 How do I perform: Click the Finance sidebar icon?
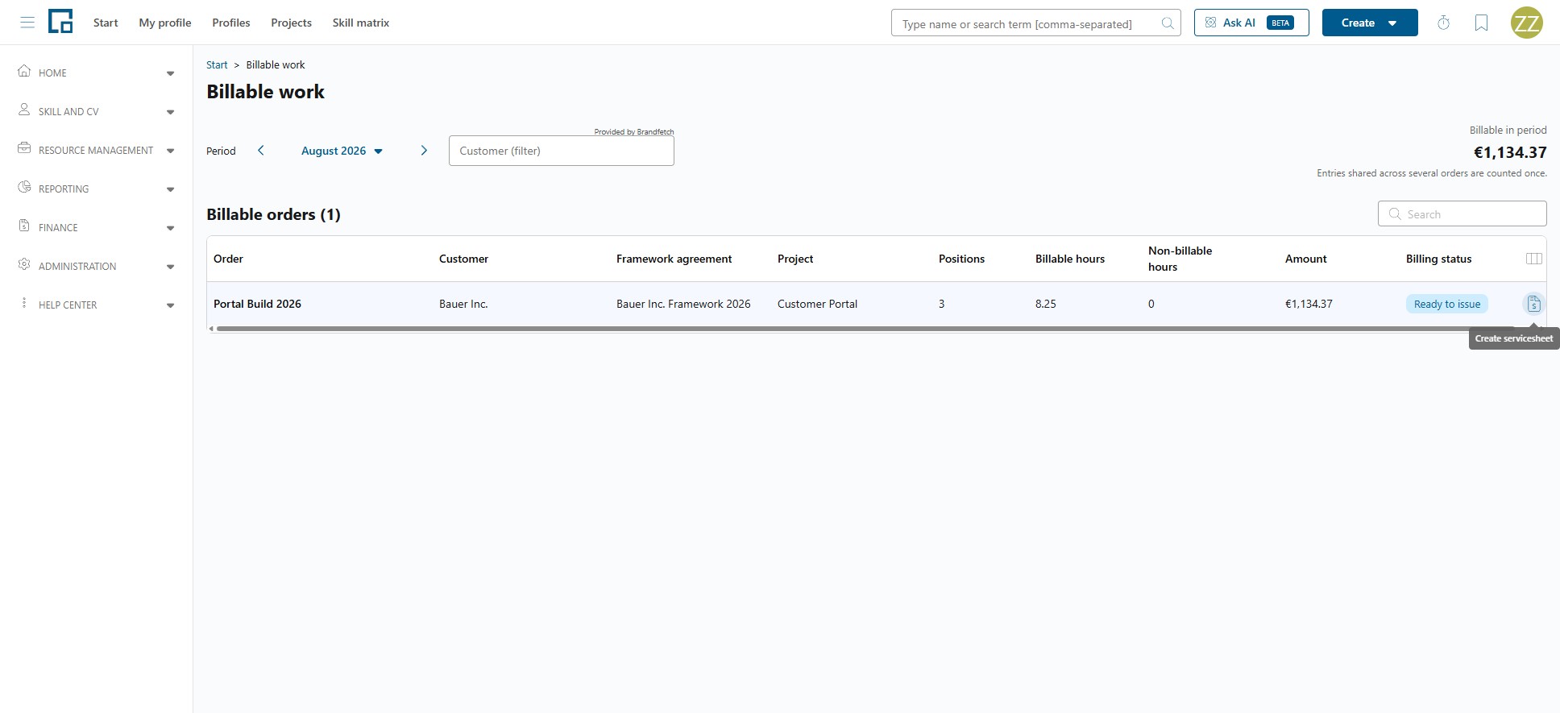coord(24,226)
